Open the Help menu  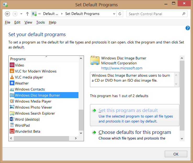[x=53, y=23]
